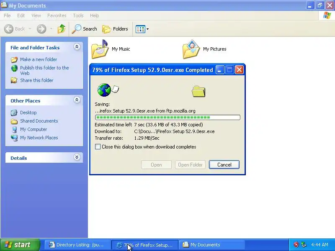
Task: Cancel the Firefox Setup download
Action: click(224, 164)
